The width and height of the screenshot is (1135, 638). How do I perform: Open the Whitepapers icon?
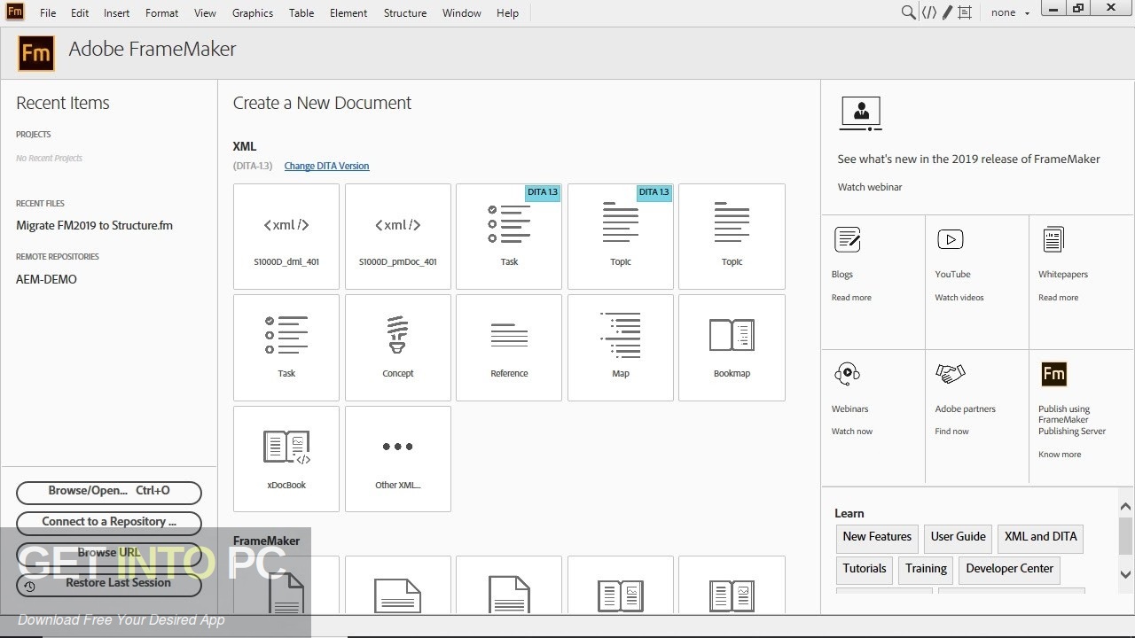click(1053, 239)
